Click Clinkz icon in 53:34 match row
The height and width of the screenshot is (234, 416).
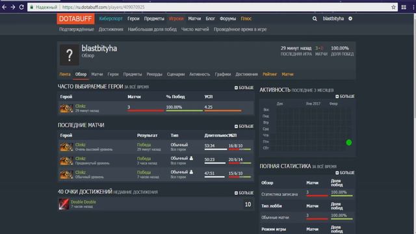point(66,147)
